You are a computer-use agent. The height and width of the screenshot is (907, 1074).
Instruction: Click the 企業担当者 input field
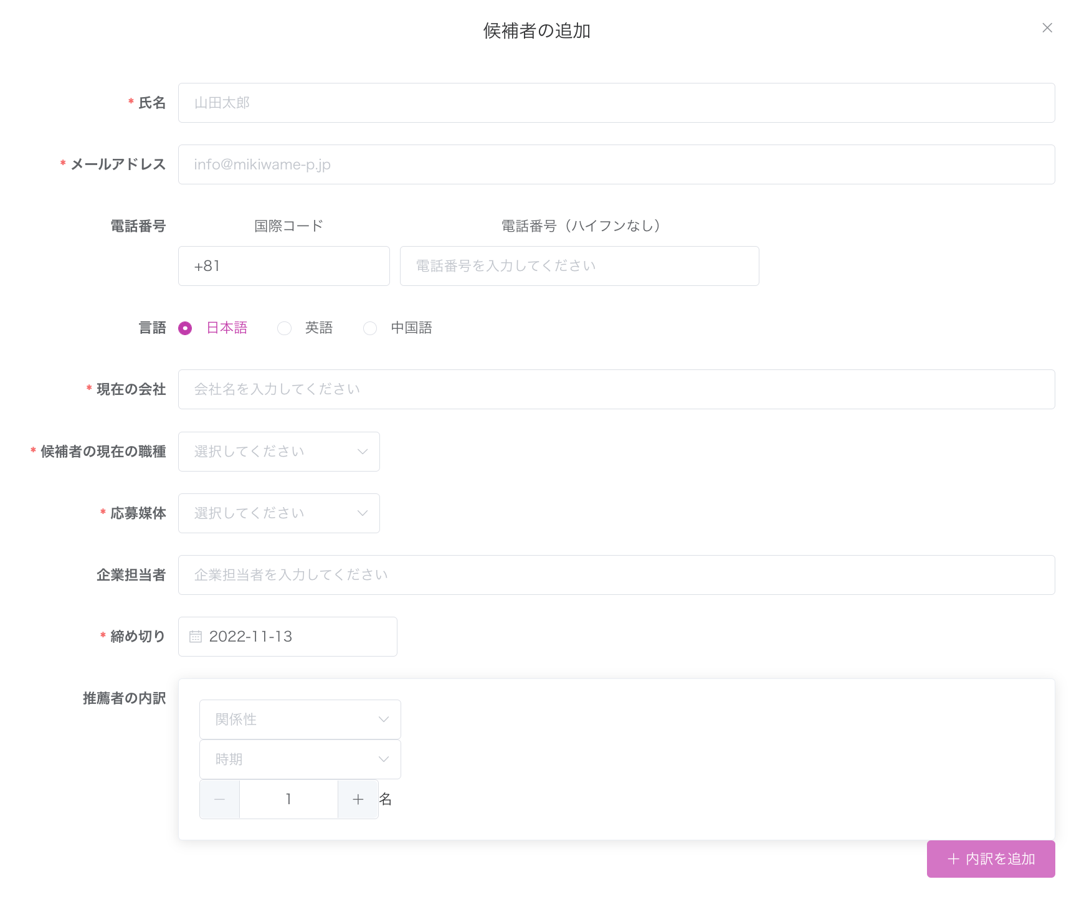(x=616, y=575)
